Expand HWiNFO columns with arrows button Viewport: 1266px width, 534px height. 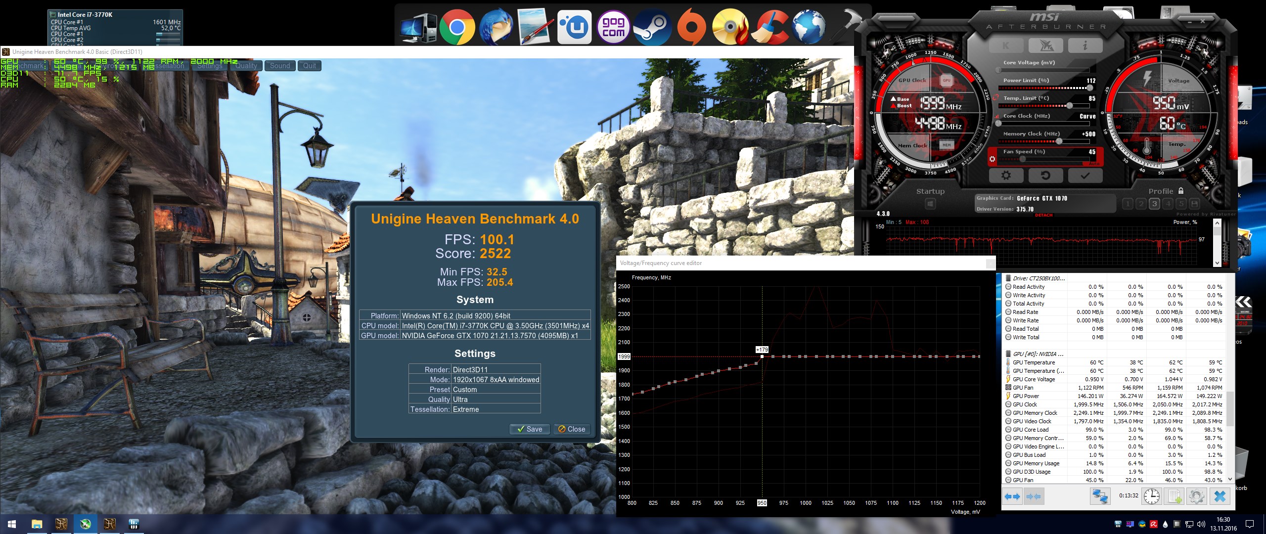point(1012,496)
